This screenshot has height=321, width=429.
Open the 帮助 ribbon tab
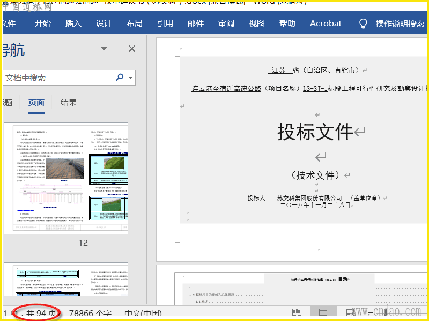pos(287,23)
